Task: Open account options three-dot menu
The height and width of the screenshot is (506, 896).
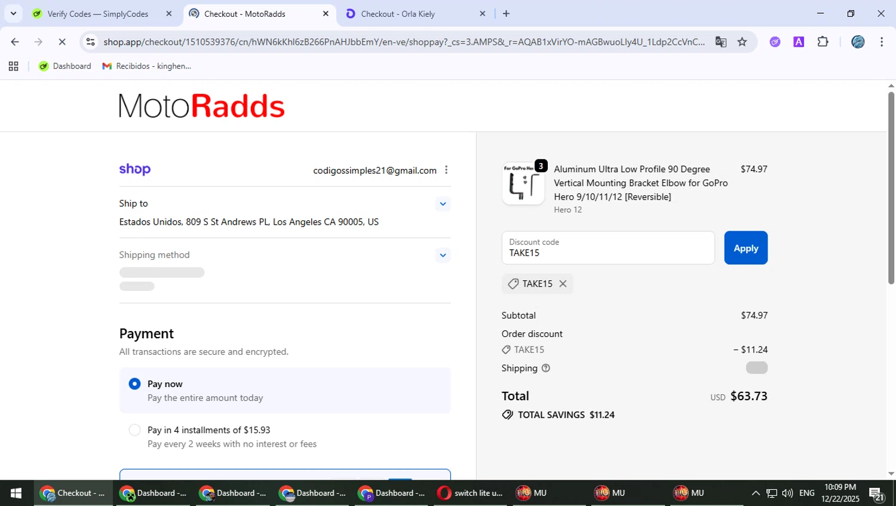Action: click(x=446, y=170)
